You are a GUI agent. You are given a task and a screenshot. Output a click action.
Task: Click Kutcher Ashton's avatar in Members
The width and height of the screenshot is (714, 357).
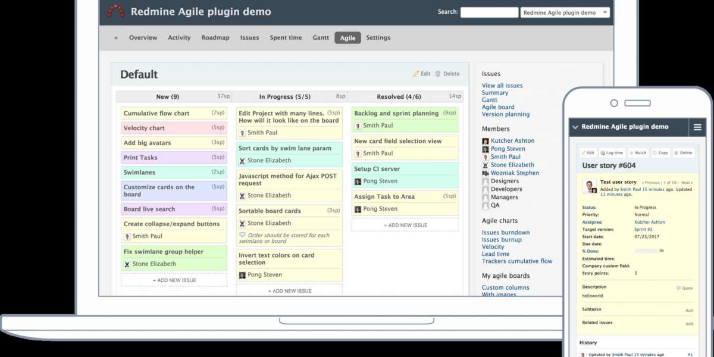click(x=486, y=141)
